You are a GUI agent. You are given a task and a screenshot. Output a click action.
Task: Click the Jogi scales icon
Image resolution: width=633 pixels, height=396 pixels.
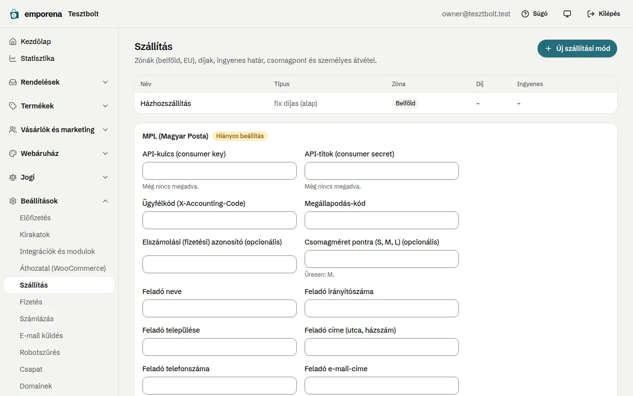pyautogui.click(x=13, y=177)
